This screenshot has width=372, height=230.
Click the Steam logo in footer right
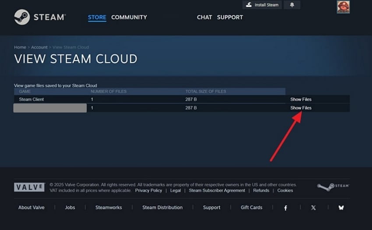333,187
